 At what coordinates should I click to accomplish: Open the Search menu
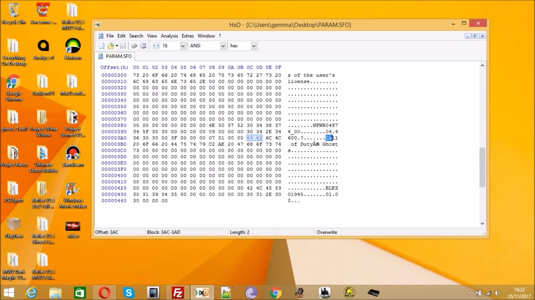(136, 36)
